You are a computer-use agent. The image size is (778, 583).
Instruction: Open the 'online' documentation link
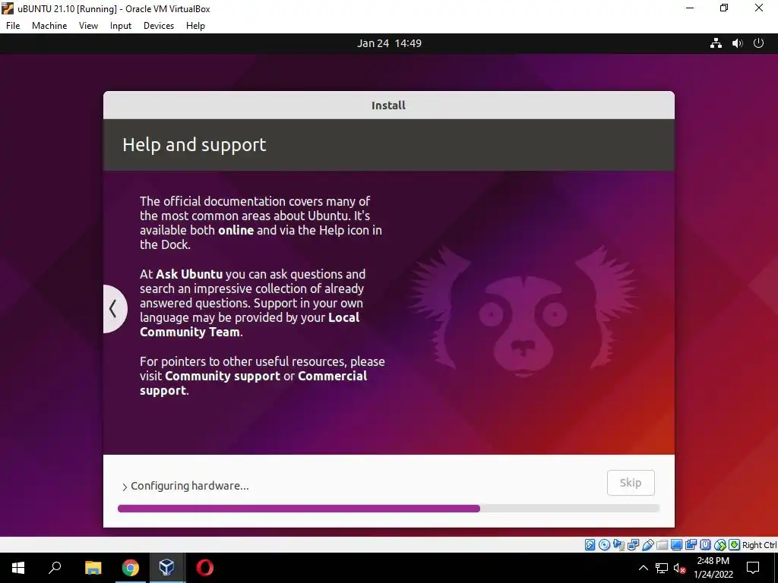click(x=236, y=230)
